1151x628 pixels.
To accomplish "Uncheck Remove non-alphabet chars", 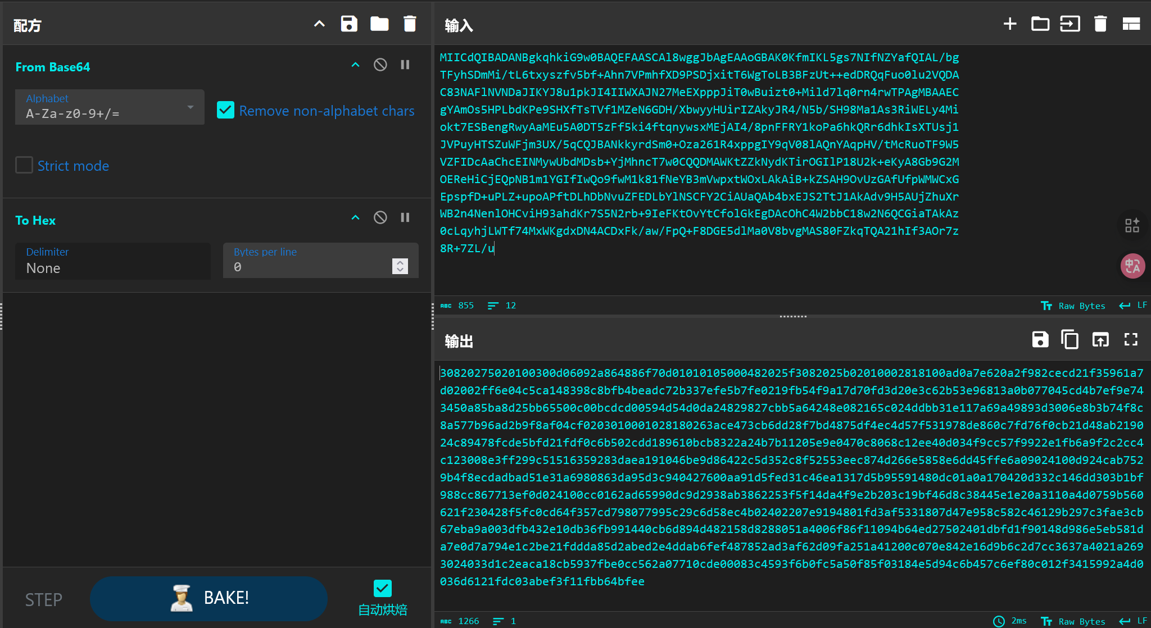I will tap(225, 111).
